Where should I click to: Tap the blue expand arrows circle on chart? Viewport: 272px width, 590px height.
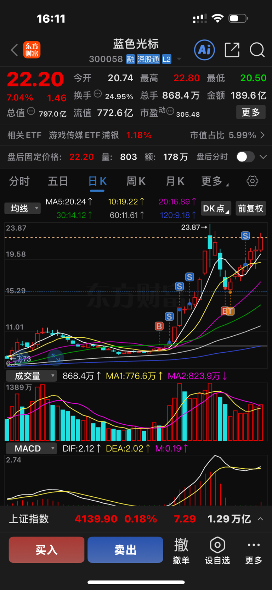click(56, 357)
